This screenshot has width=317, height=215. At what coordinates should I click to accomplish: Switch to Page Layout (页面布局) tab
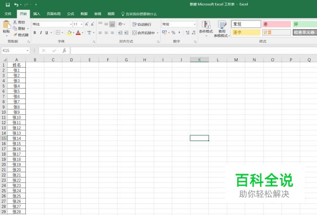click(54, 14)
